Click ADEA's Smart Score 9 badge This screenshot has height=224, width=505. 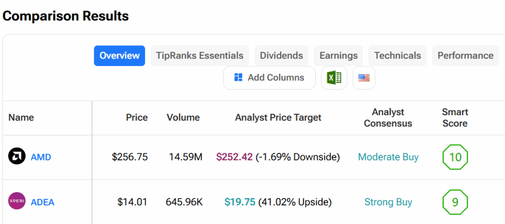(x=455, y=202)
